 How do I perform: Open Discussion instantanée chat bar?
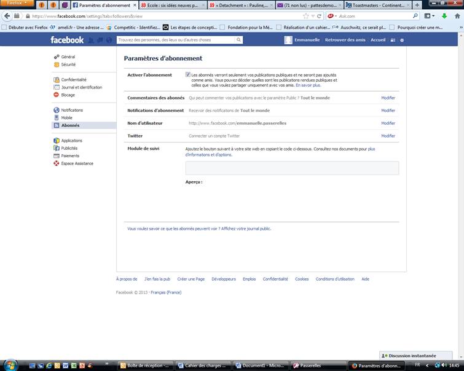pyautogui.click(x=416, y=356)
